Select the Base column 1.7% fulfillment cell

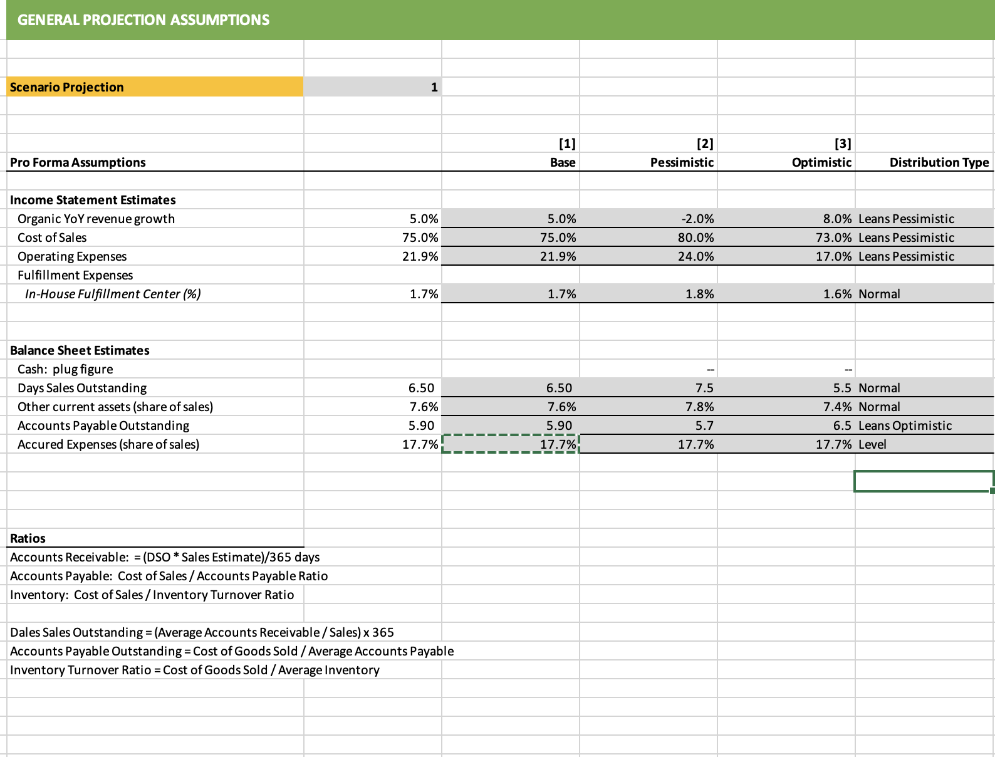point(511,294)
